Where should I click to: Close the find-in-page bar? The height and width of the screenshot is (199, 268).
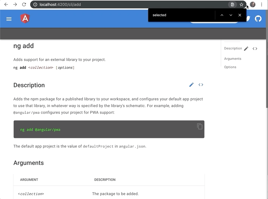coord(240,15)
